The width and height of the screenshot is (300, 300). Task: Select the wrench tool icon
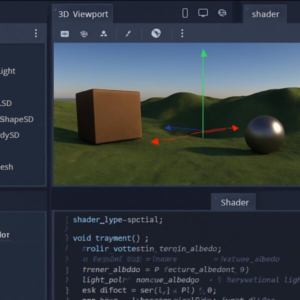pyautogui.click(x=128, y=33)
